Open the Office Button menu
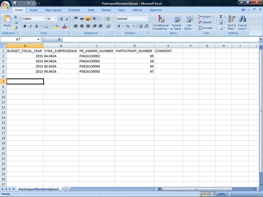The image size is (263, 197). [5, 5]
